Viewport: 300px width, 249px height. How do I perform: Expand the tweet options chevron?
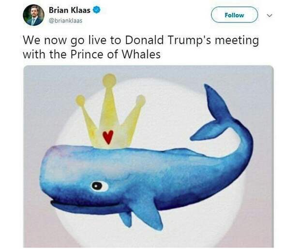click(x=270, y=15)
